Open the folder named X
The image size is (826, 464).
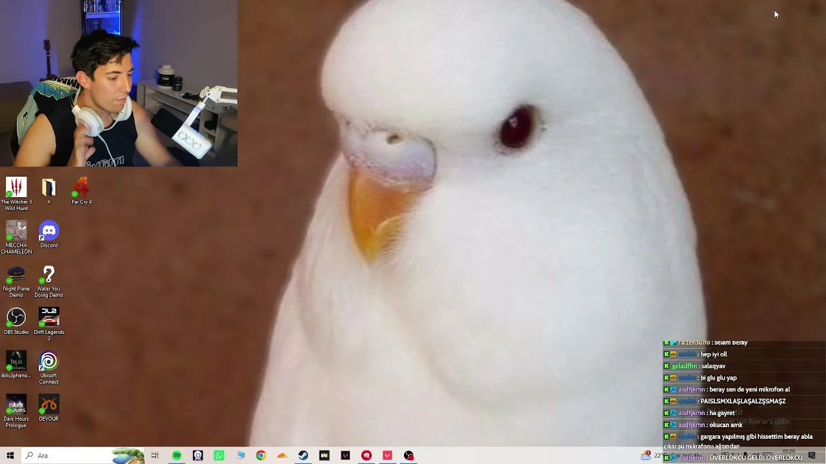point(48,192)
